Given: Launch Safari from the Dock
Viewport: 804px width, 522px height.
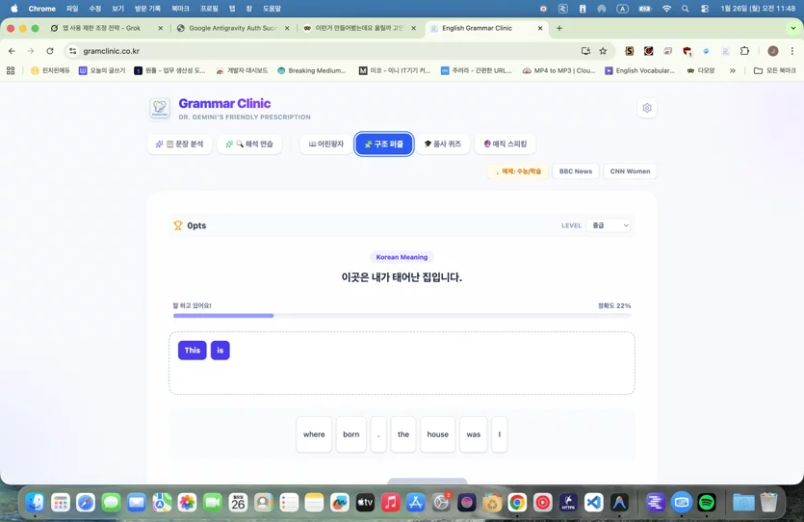Looking at the screenshot, I should pyautogui.click(x=86, y=503).
